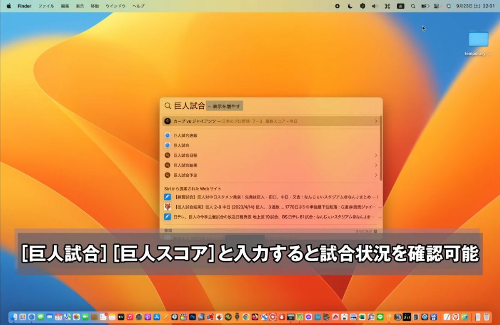Open the 表示 menu
500x325 pixels.
coord(80,6)
